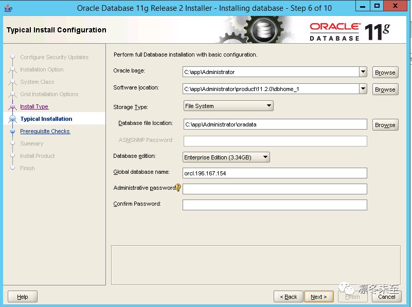Browse for the Oracle base folder
Image resolution: width=412 pixels, height=307 pixels.
click(x=385, y=73)
